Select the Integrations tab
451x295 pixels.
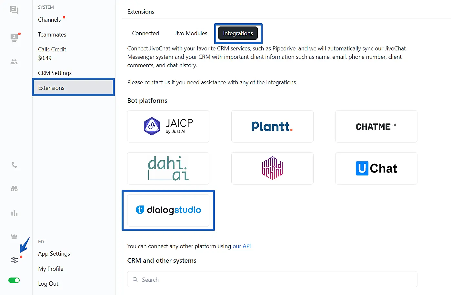pos(238,33)
